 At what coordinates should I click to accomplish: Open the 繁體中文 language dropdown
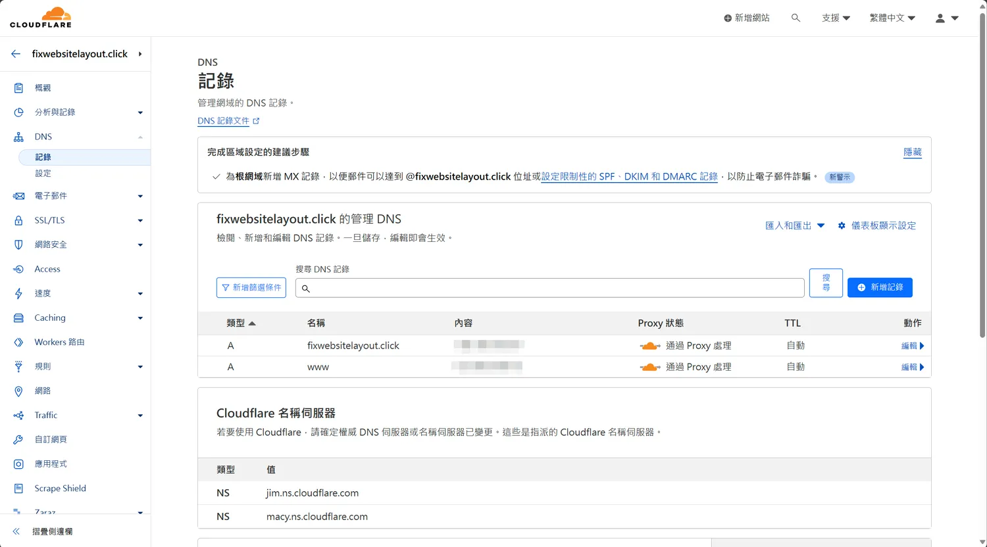tap(892, 18)
